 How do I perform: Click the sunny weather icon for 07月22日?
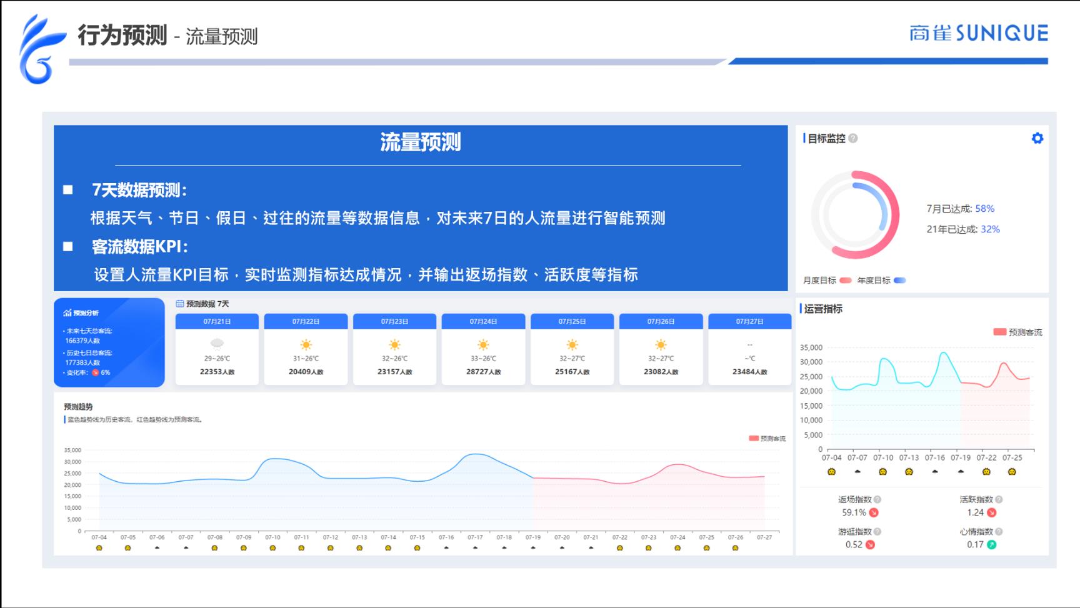[x=306, y=343]
